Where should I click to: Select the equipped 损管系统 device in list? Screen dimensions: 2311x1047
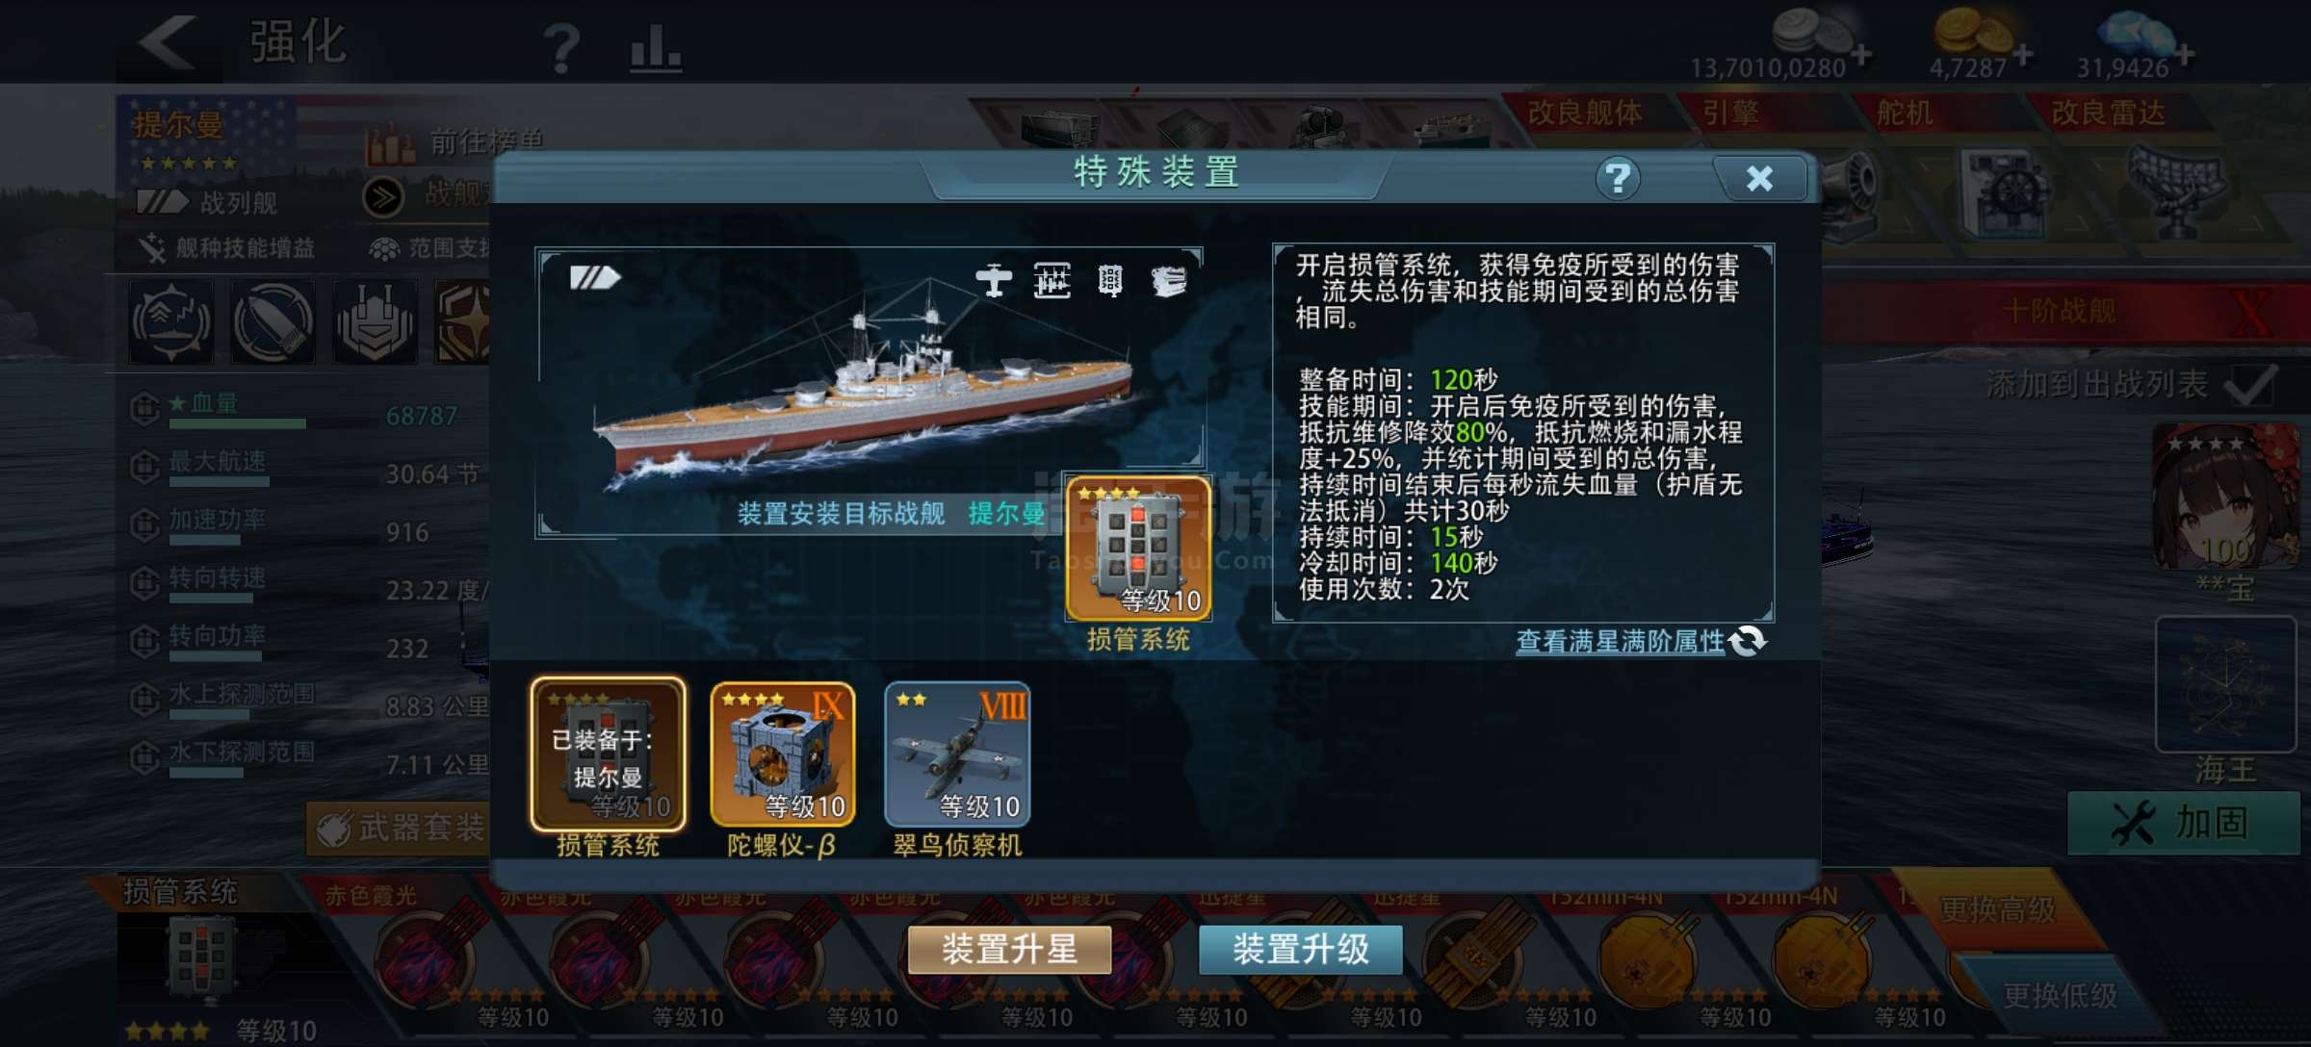click(x=609, y=754)
